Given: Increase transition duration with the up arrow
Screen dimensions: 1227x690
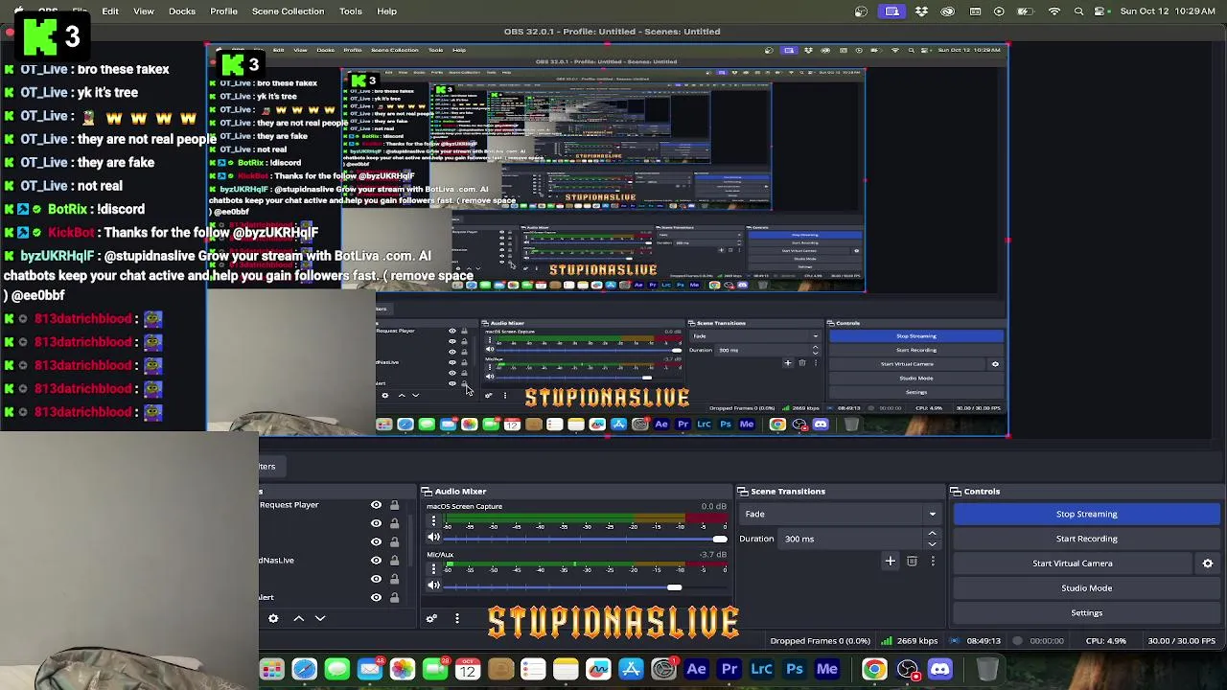Looking at the screenshot, I should (x=932, y=534).
